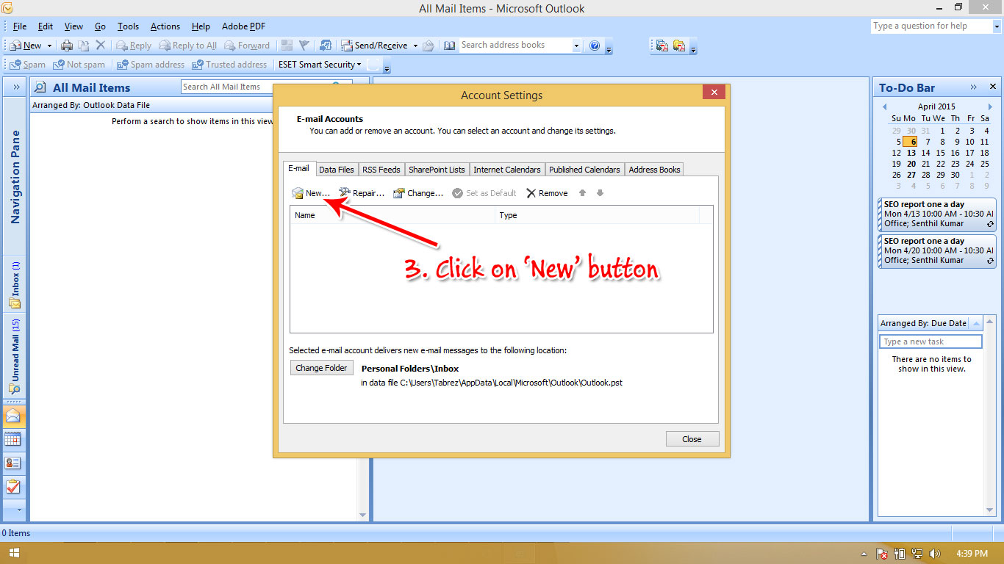The height and width of the screenshot is (564, 1004).
Task: Open Contacts from the navigation pane
Action: 15,463
